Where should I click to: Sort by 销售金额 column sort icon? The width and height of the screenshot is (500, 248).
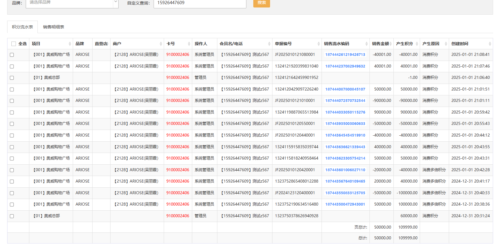pos(391,44)
